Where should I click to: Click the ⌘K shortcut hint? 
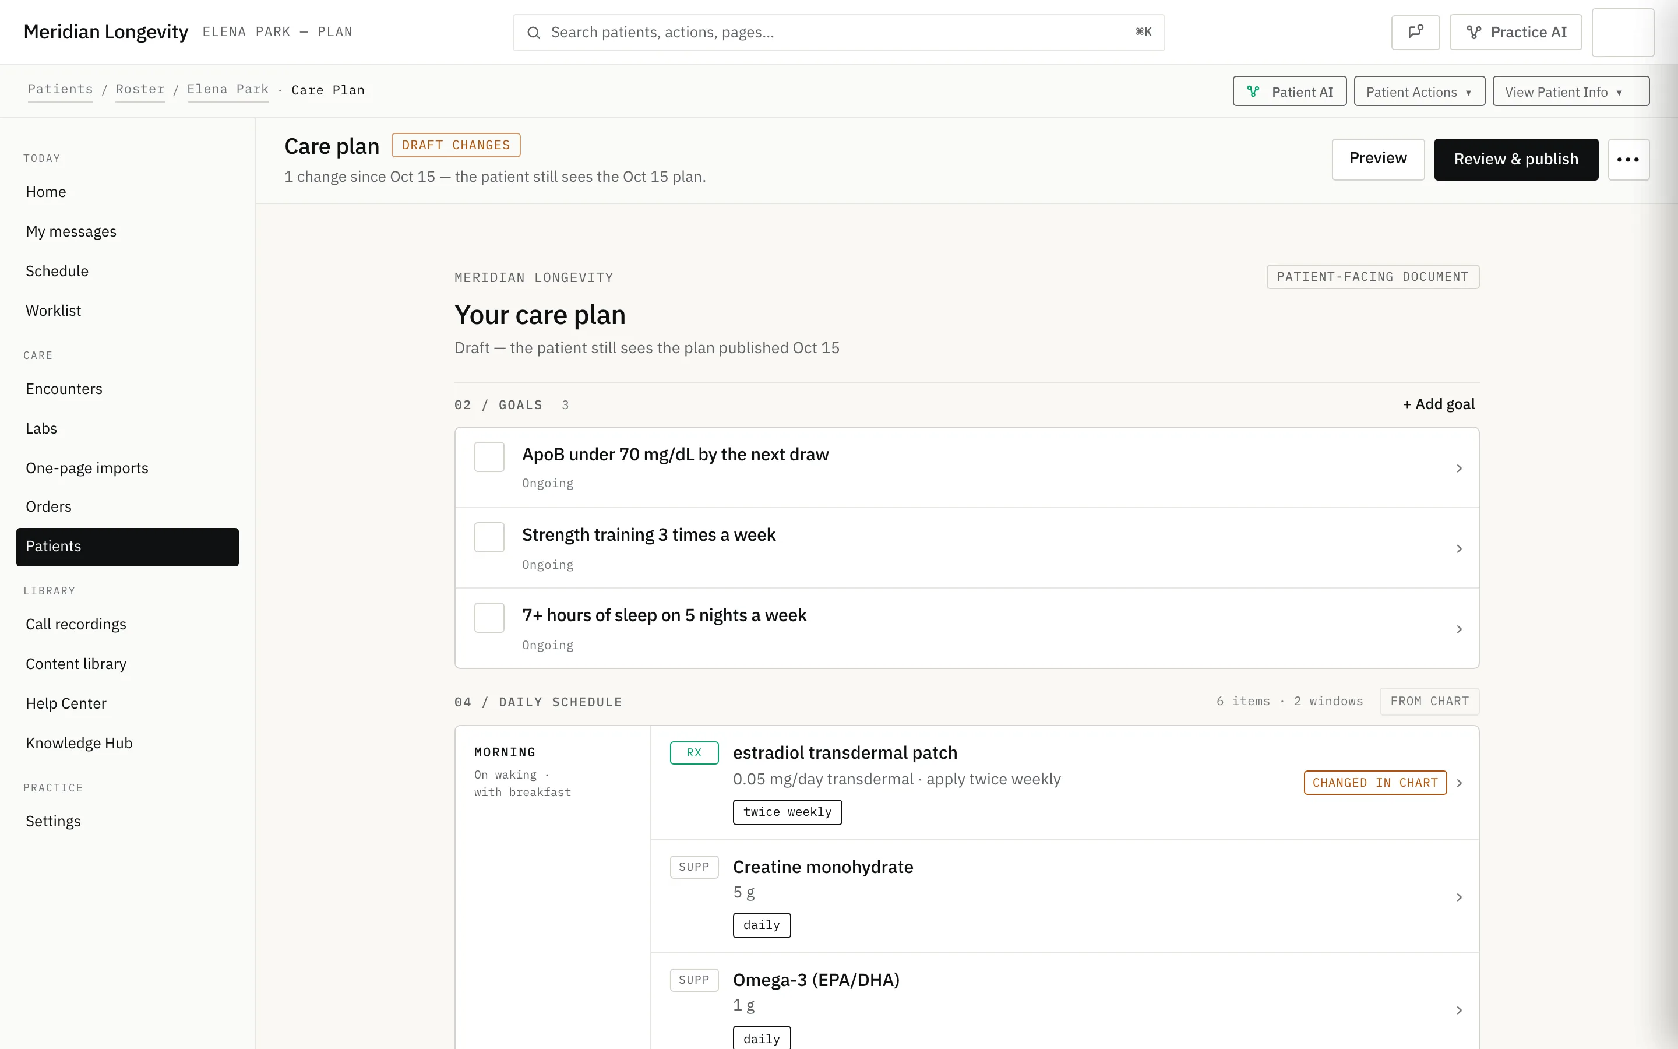tap(1143, 32)
